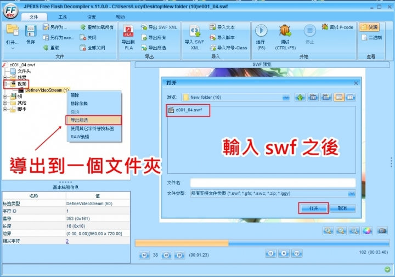Click the zoom to fit icon
This screenshot has width=395, height=277.
point(354,231)
